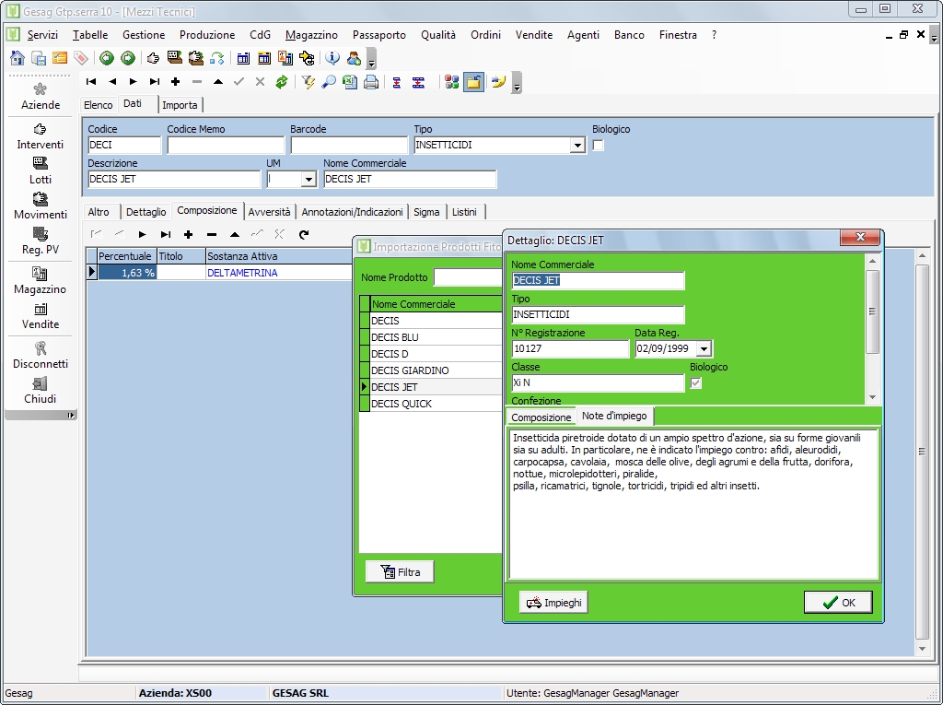Add composition row with plus icon
Viewport: 943px width, 705px height.
coord(188,235)
